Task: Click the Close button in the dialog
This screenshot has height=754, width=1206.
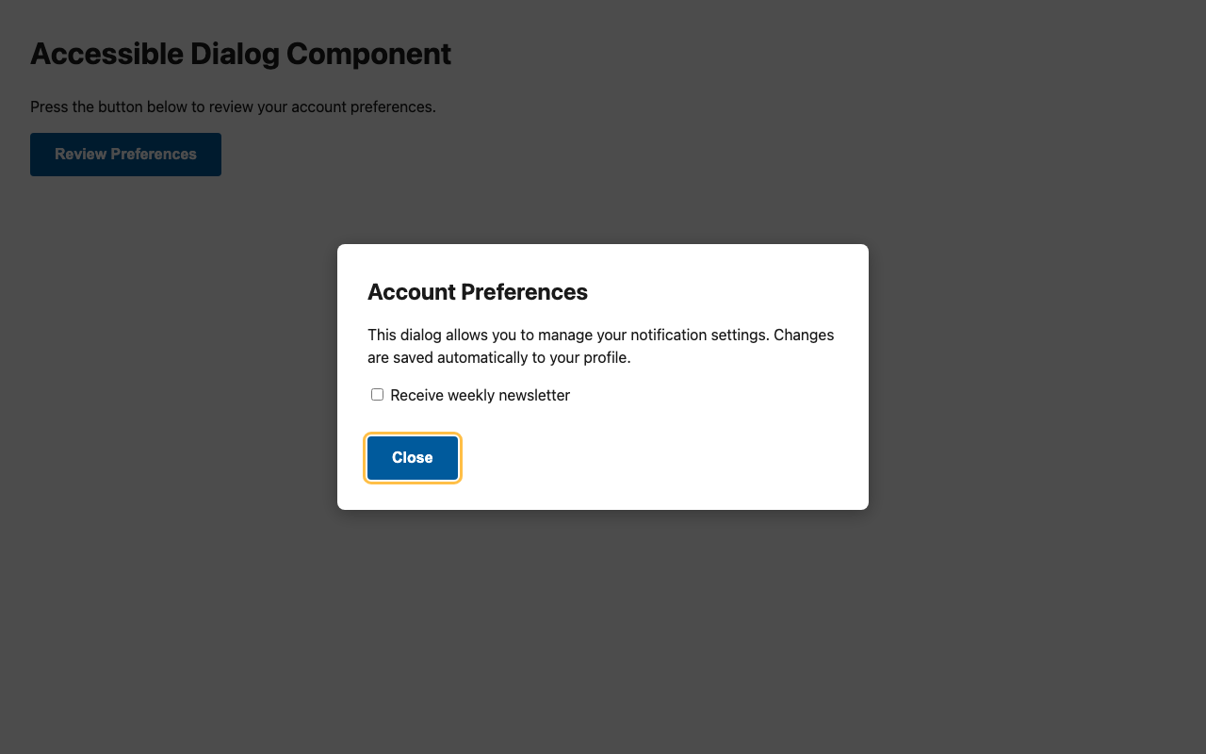Action: (412, 457)
